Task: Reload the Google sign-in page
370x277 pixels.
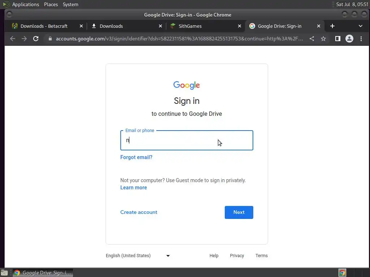Action: tap(36, 39)
